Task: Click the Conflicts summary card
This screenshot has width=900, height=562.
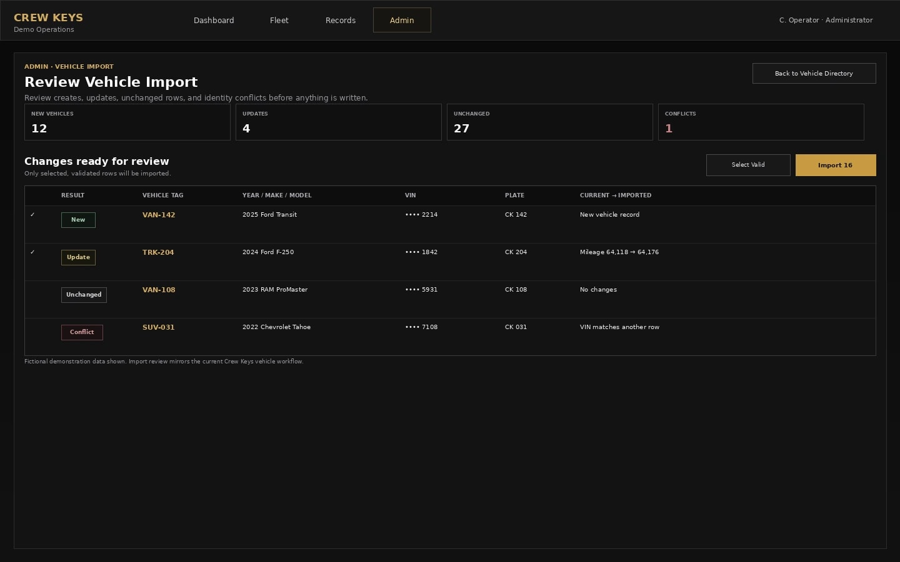Action: pyautogui.click(x=761, y=122)
